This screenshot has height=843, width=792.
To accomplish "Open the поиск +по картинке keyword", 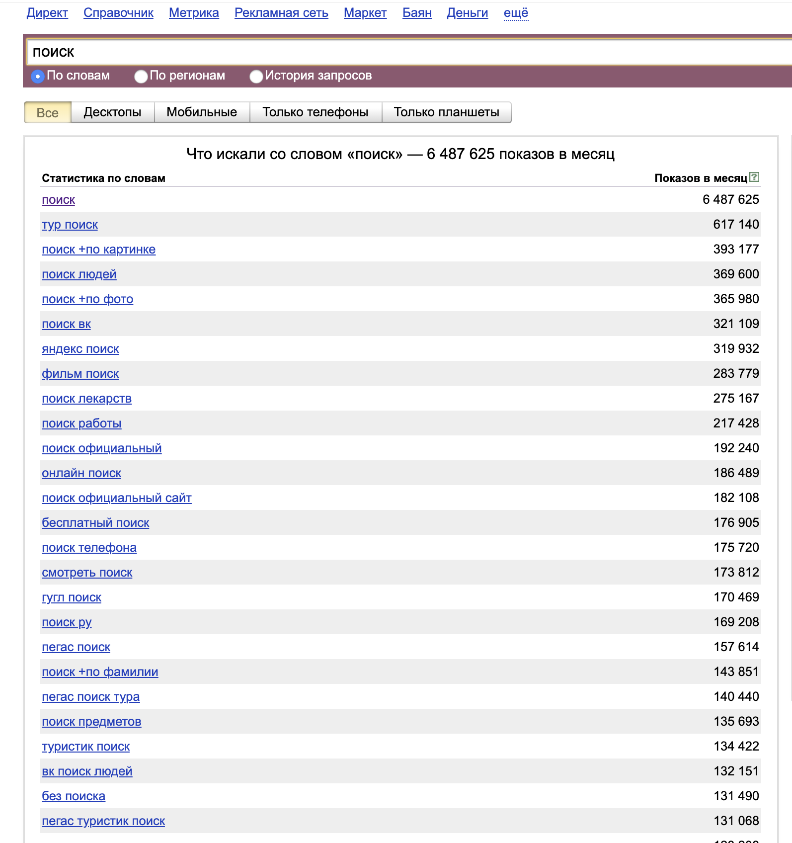I will (98, 250).
